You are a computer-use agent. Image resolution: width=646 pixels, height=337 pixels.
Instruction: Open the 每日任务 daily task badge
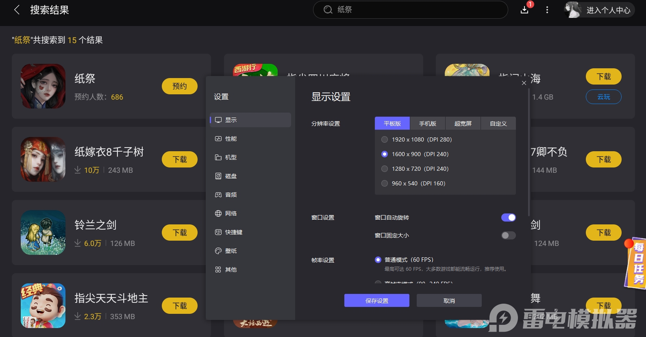tap(636, 263)
